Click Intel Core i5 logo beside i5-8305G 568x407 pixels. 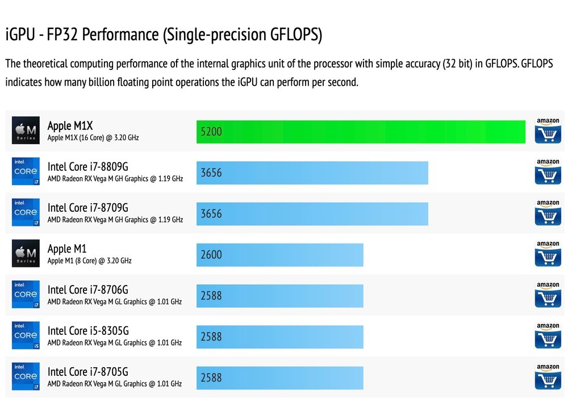click(x=26, y=336)
